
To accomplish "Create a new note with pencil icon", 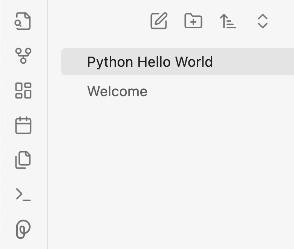I will coord(159,21).
